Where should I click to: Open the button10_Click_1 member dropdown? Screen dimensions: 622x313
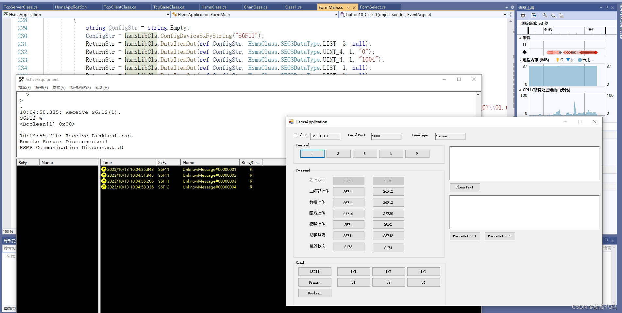click(505, 15)
